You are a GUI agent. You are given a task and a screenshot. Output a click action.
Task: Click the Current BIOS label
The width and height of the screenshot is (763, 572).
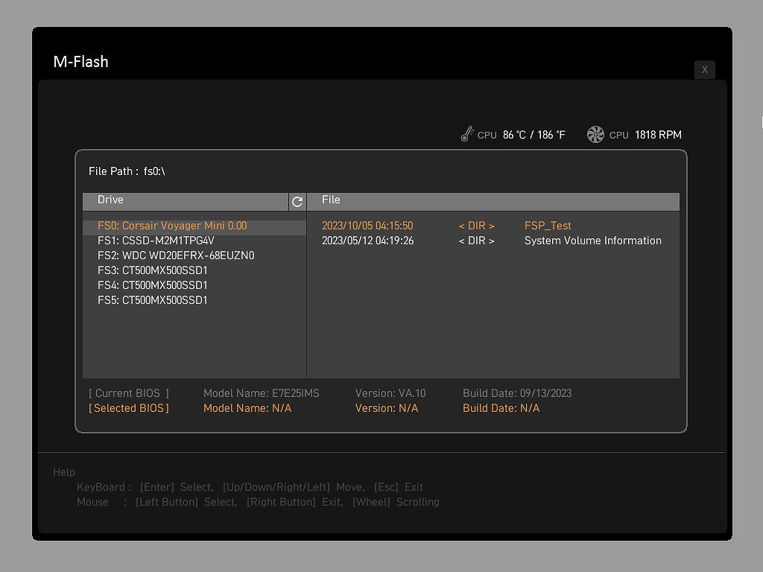[x=129, y=393]
